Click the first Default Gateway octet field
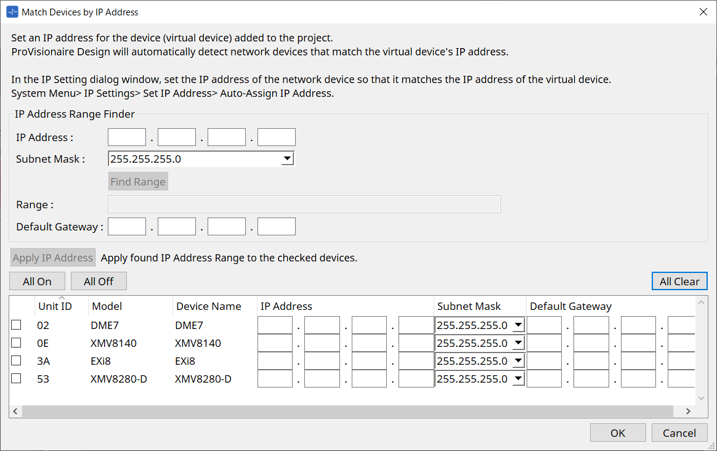The height and width of the screenshot is (451, 717). (126, 226)
